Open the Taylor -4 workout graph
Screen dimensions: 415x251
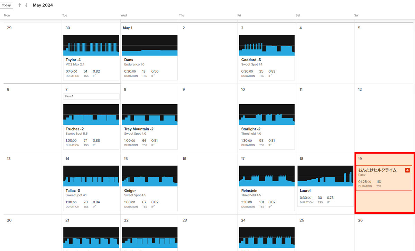(91, 45)
